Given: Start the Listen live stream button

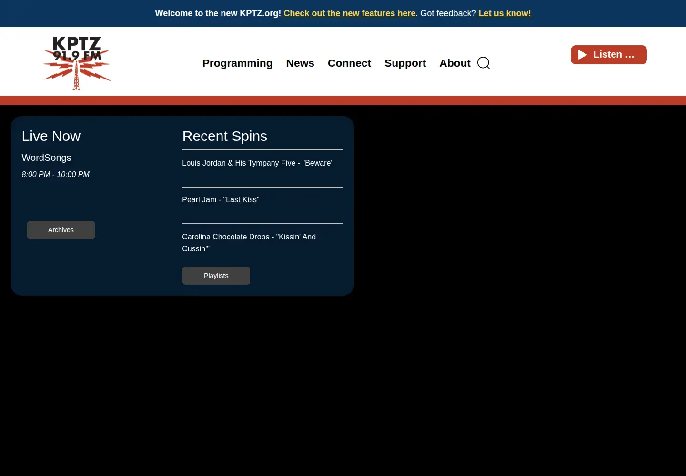Looking at the screenshot, I should 608,55.
